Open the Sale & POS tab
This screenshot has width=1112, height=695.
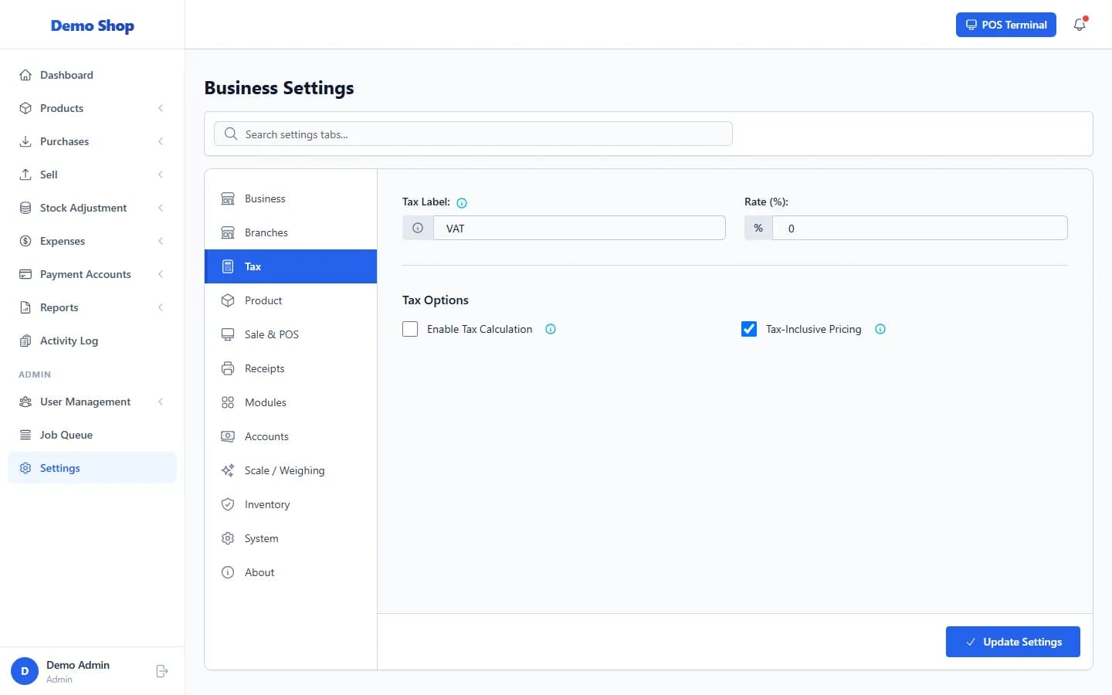[x=290, y=334]
